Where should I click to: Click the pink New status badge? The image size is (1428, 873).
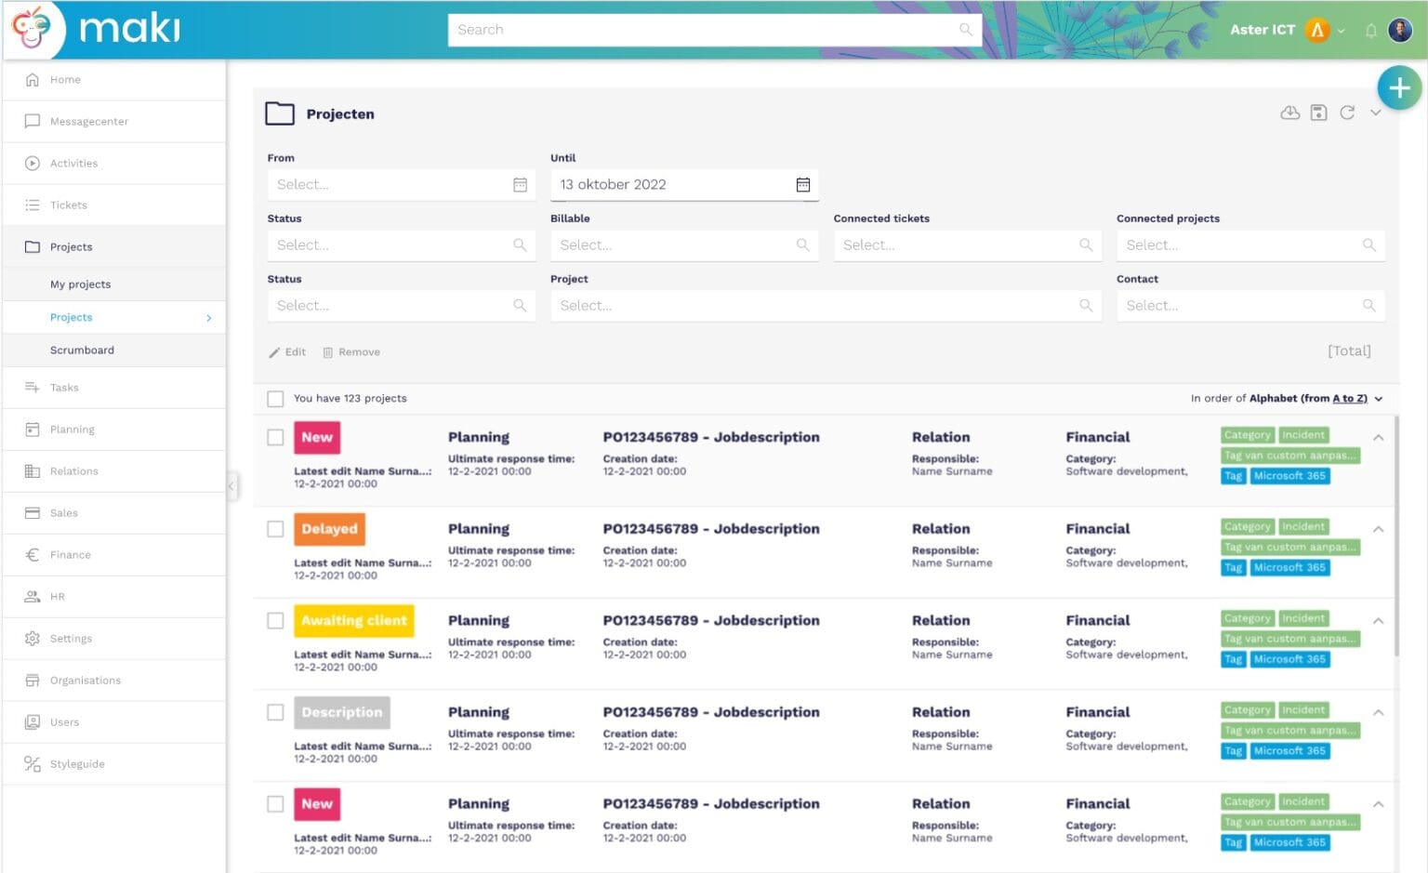[x=317, y=437]
